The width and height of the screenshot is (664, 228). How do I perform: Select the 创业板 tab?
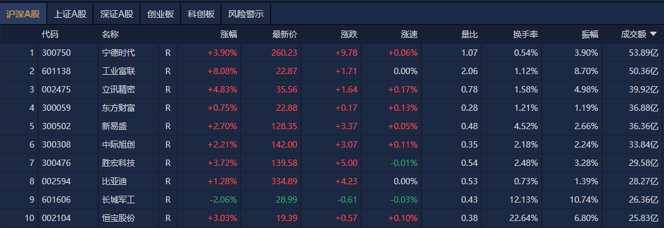[x=160, y=14]
